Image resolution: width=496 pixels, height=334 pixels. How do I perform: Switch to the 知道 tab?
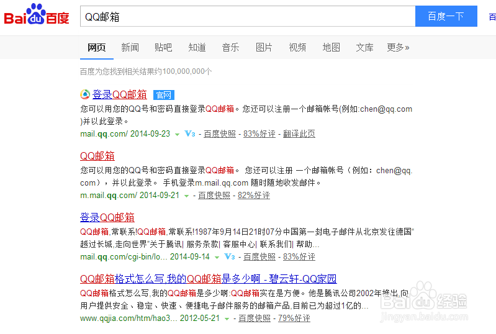(x=197, y=47)
